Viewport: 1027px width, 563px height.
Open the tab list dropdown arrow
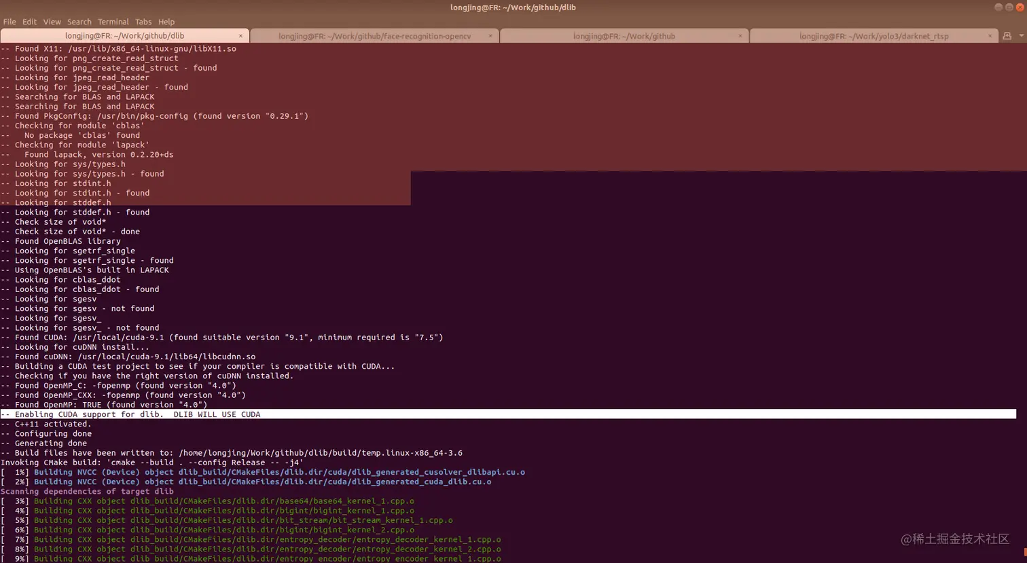click(x=1021, y=35)
